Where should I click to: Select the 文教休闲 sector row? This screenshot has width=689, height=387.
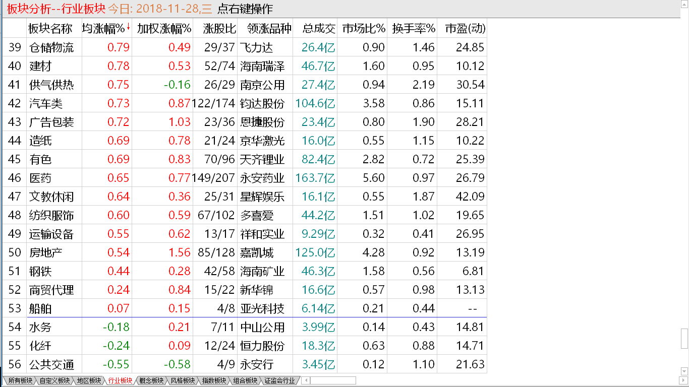tap(245, 197)
